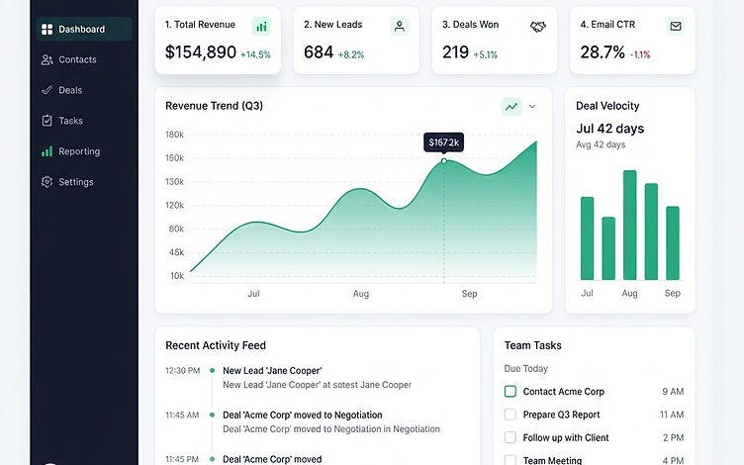Click the 'Due Today' heading in Team Tasks
Viewport: 744px width, 465px height.
[525, 369]
